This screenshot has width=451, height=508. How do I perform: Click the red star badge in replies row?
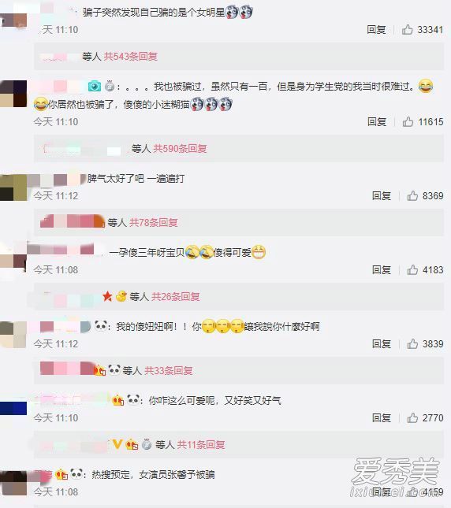coord(107,296)
